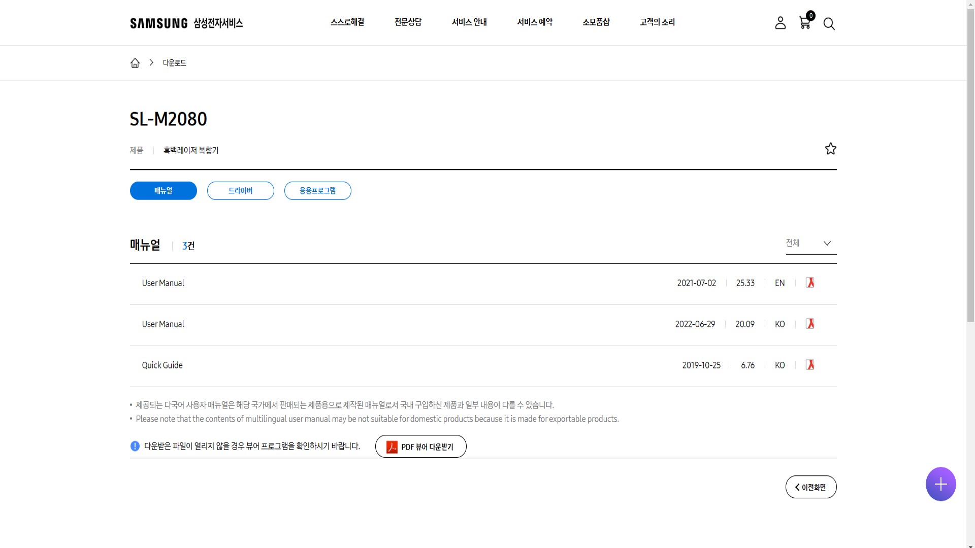Click the Samsung 삼성전자서비스 logo
The height and width of the screenshot is (548, 975).
186,23
